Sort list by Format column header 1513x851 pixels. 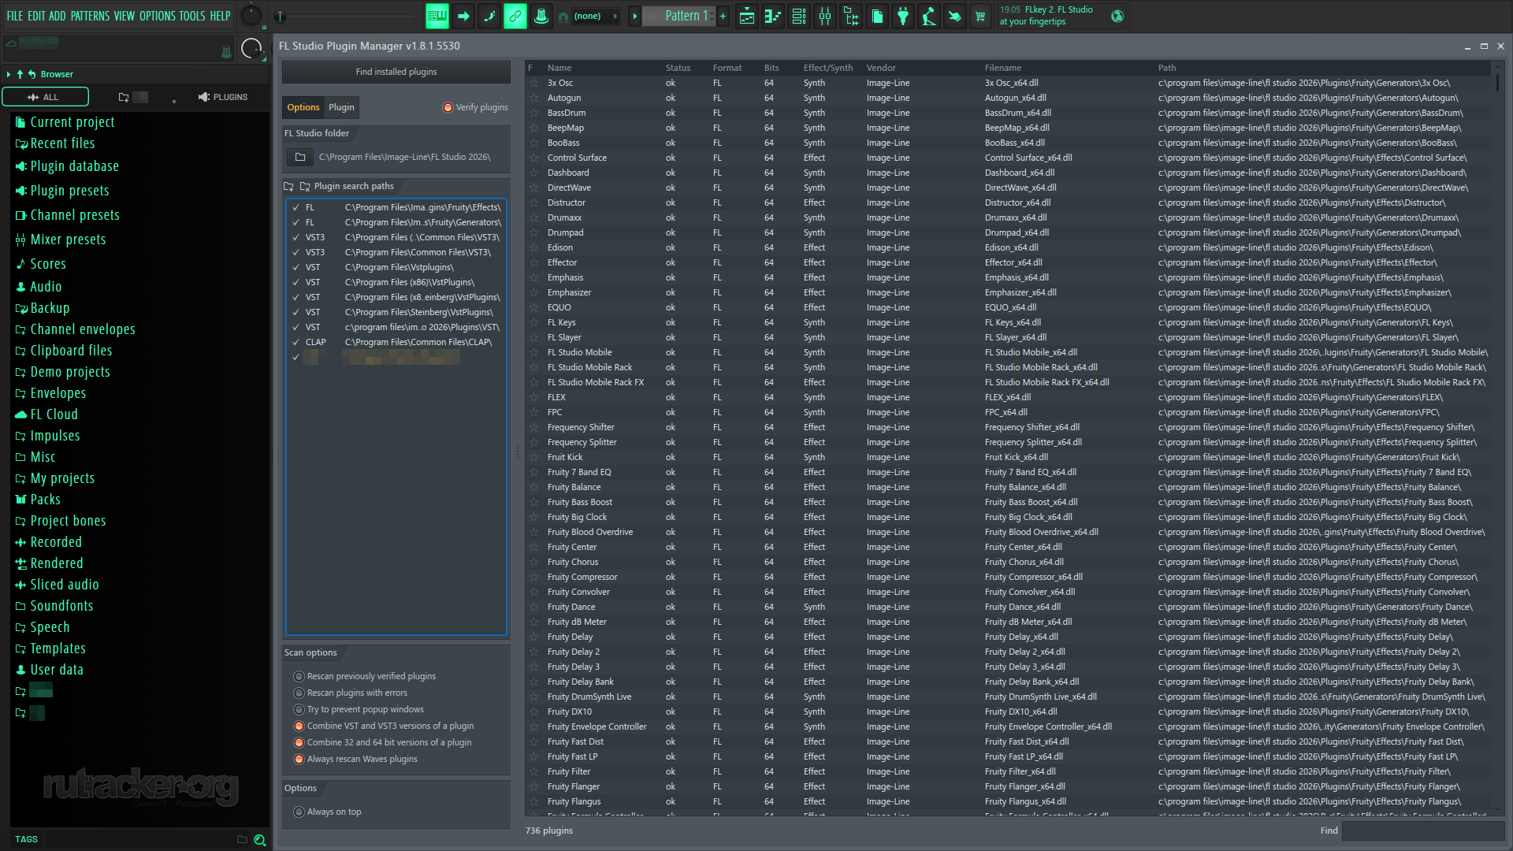[x=727, y=68]
